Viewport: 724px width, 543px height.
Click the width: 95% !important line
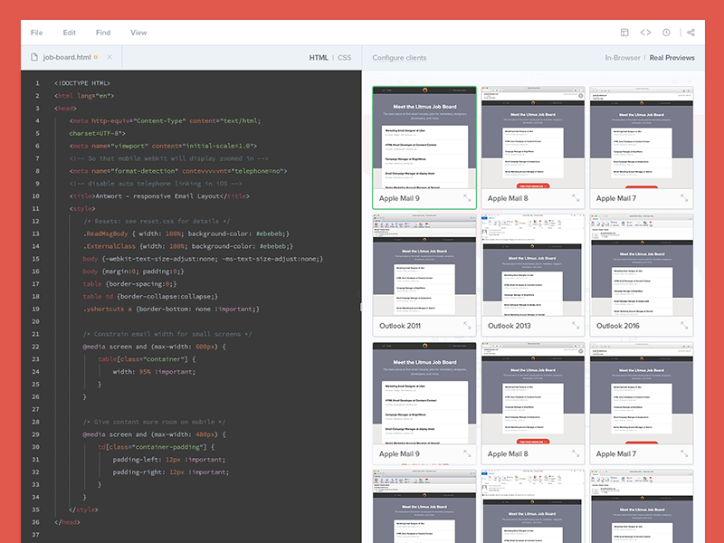[154, 372]
